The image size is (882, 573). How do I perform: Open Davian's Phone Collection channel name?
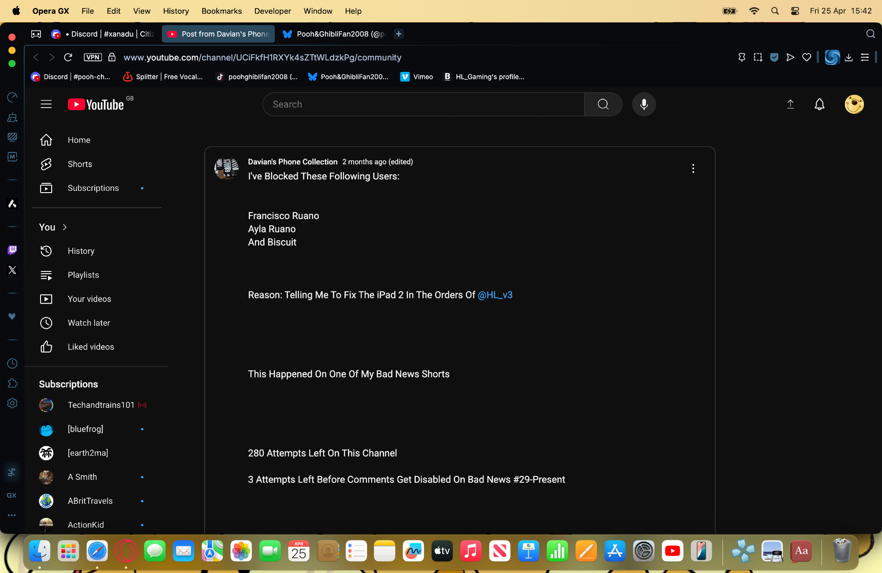(292, 162)
